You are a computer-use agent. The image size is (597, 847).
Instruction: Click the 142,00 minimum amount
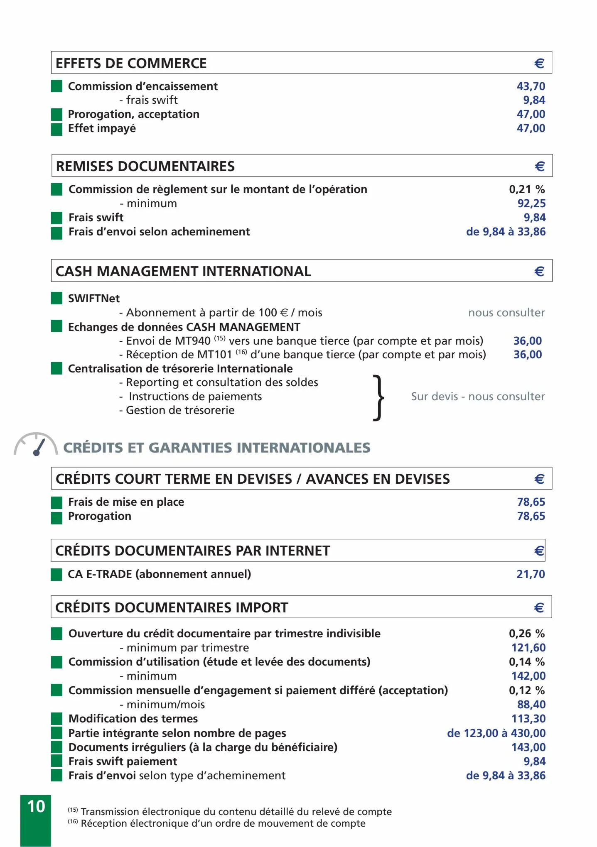coord(528,676)
